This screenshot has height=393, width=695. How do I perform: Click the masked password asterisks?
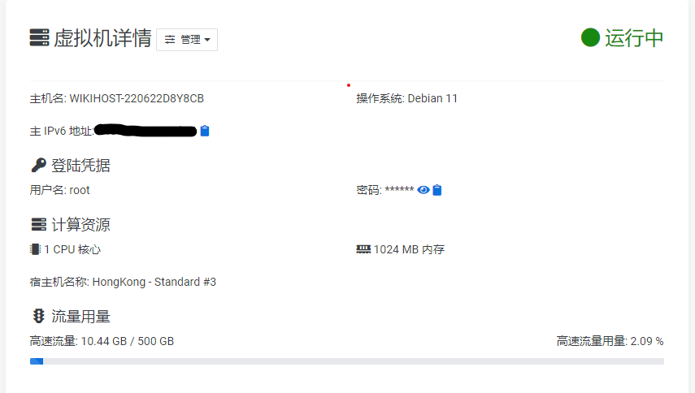399,189
